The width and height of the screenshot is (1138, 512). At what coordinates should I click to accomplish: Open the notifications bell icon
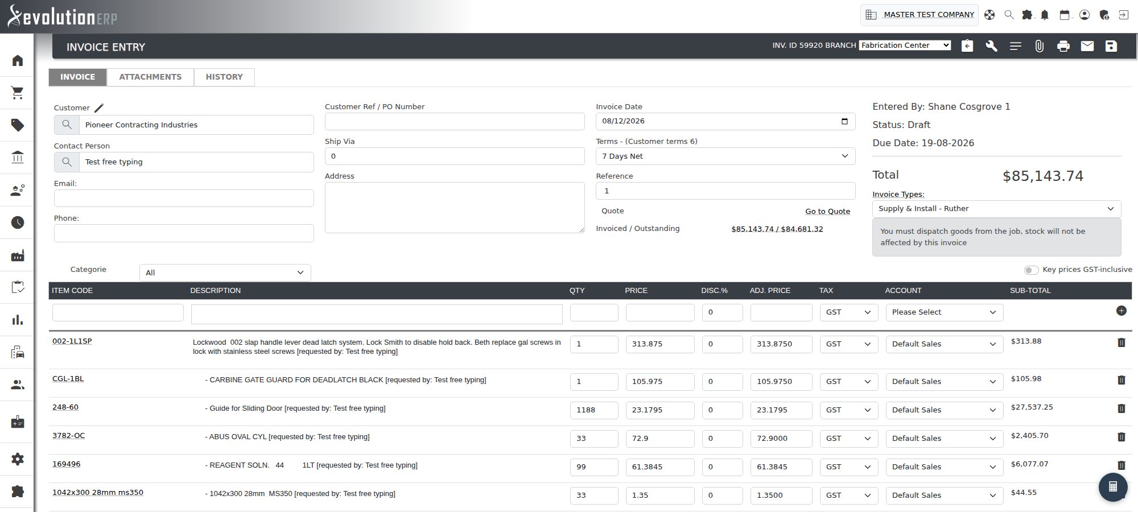point(1045,15)
